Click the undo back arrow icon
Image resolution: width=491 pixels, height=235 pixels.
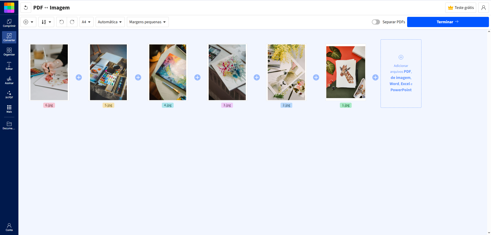(26, 8)
